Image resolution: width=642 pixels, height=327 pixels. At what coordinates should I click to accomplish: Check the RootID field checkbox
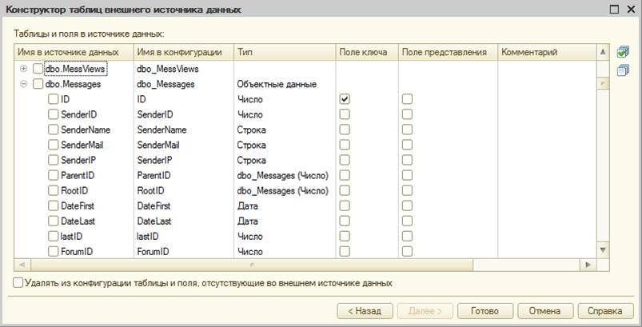click(x=54, y=191)
